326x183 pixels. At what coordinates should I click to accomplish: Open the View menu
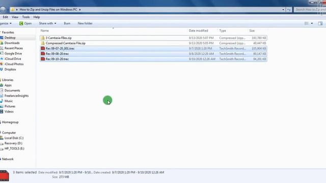(x=15, y=17)
